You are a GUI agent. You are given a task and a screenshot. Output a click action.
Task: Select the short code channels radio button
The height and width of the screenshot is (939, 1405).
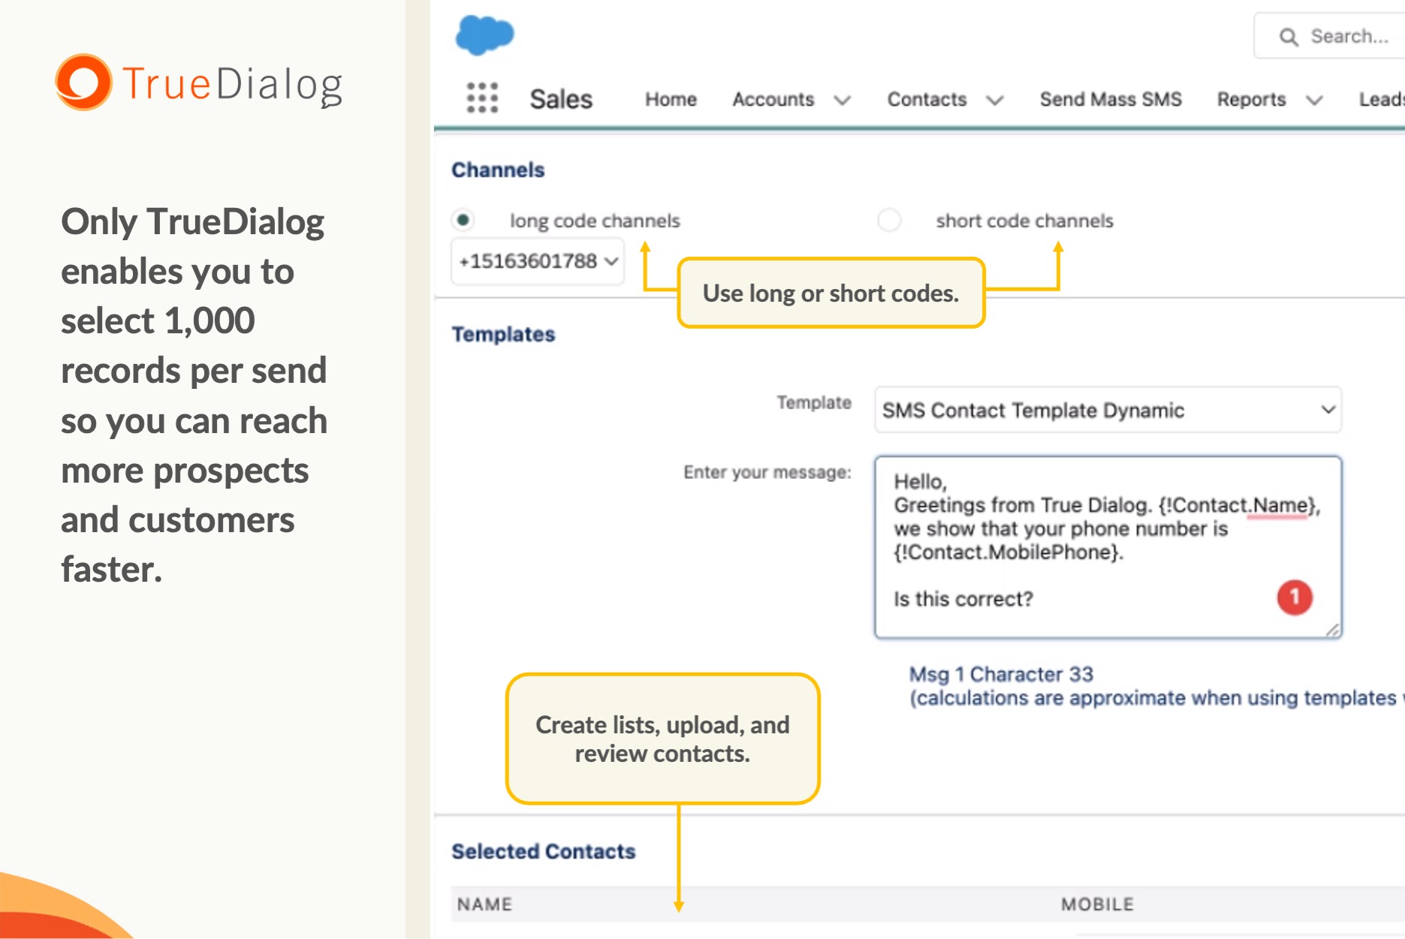click(x=889, y=221)
